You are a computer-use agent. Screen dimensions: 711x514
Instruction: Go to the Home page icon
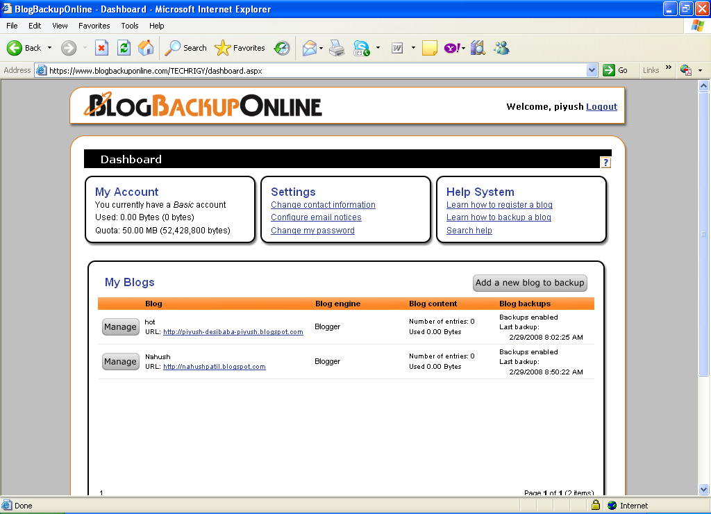146,48
